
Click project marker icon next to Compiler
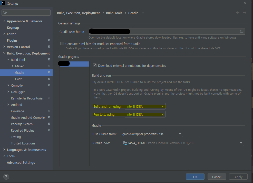pos(49,85)
